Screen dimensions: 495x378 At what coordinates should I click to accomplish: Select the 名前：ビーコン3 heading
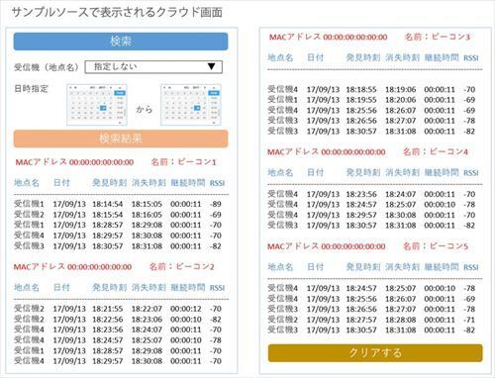438,37
